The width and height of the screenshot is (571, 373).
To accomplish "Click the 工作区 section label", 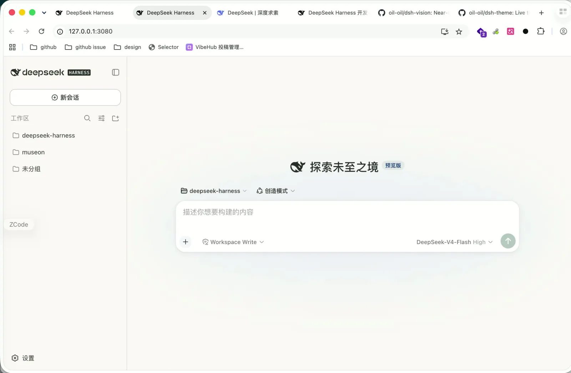I will click(20, 118).
